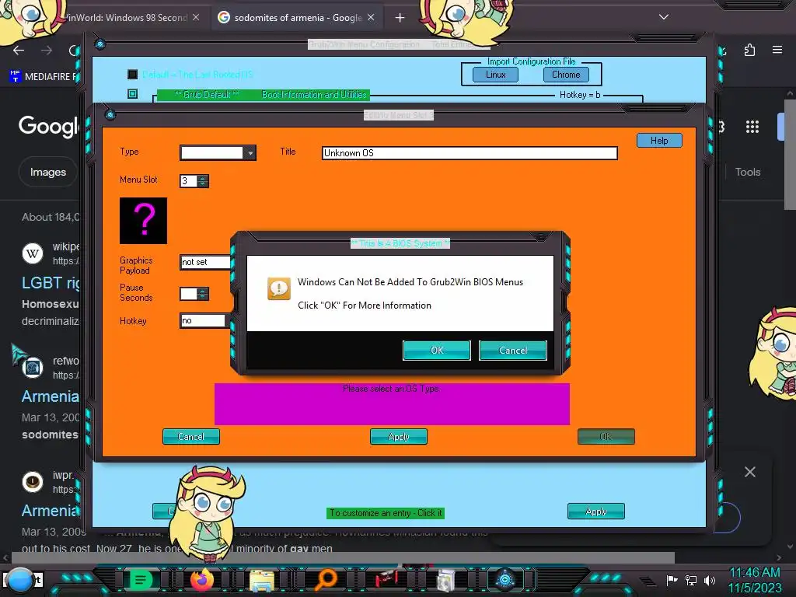
Task: Open the Google search Tools option
Action: click(748, 172)
